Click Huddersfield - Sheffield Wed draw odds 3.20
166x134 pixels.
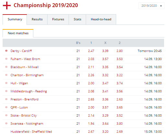click(x=105, y=132)
